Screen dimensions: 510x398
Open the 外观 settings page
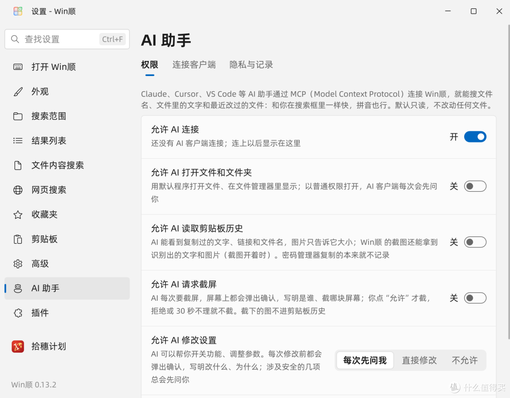tap(67, 92)
